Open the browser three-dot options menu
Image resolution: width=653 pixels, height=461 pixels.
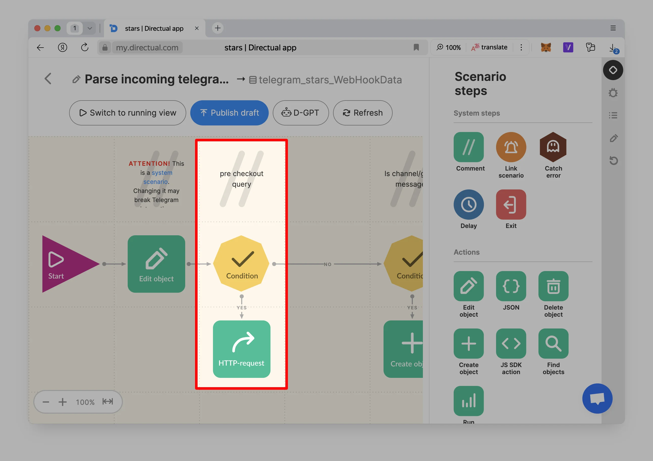[x=521, y=47]
